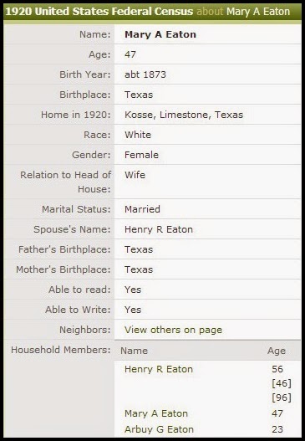Click the 1920 United States Federal Census title
Viewport: 305px width, 441px height.
(x=99, y=11)
